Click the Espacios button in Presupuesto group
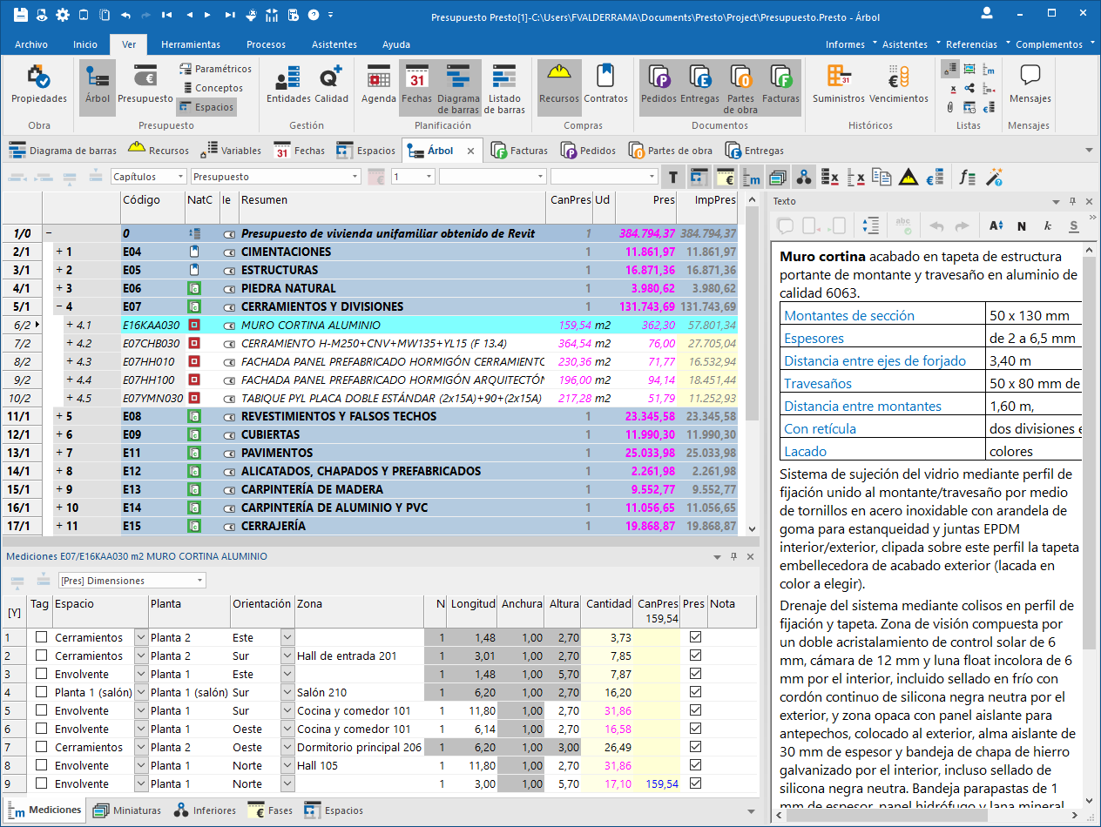The image size is (1101, 827). pyautogui.click(x=206, y=107)
